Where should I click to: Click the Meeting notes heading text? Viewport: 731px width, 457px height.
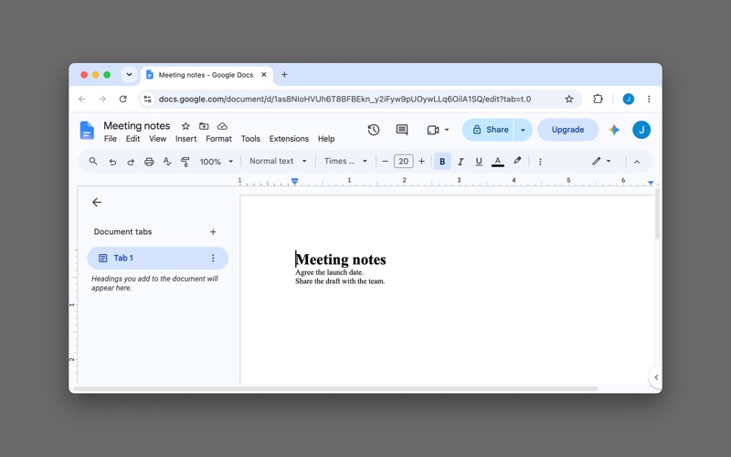(x=341, y=260)
